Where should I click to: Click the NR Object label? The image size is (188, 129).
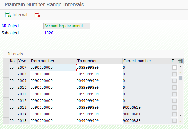click(11, 26)
